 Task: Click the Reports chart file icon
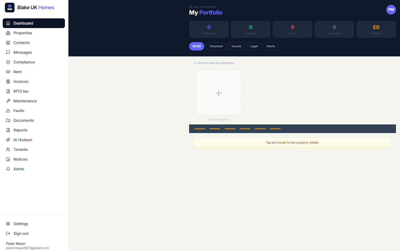pos(8,130)
